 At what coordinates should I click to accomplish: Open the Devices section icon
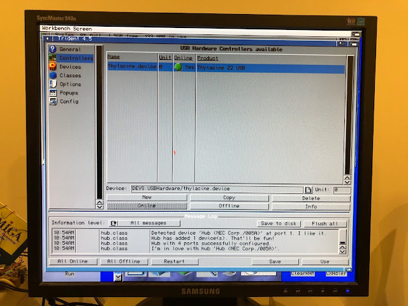[x=52, y=66]
